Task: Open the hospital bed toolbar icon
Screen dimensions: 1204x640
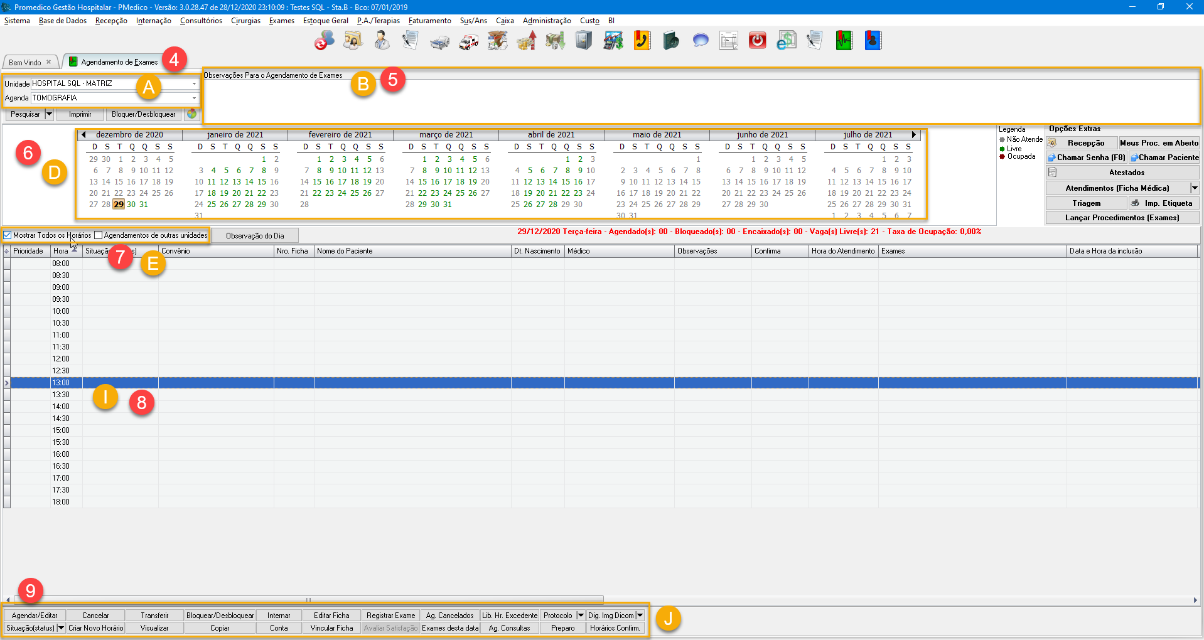Action: tap(439, 41)
